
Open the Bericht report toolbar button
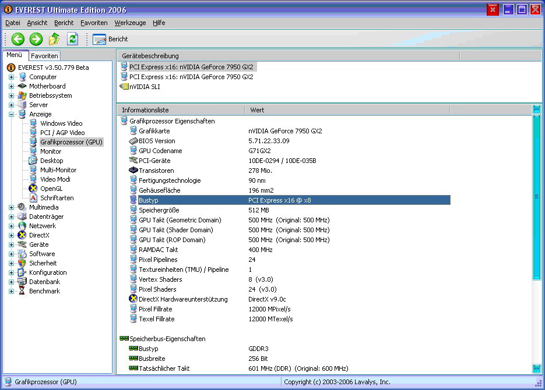click(x=110, y=39)
